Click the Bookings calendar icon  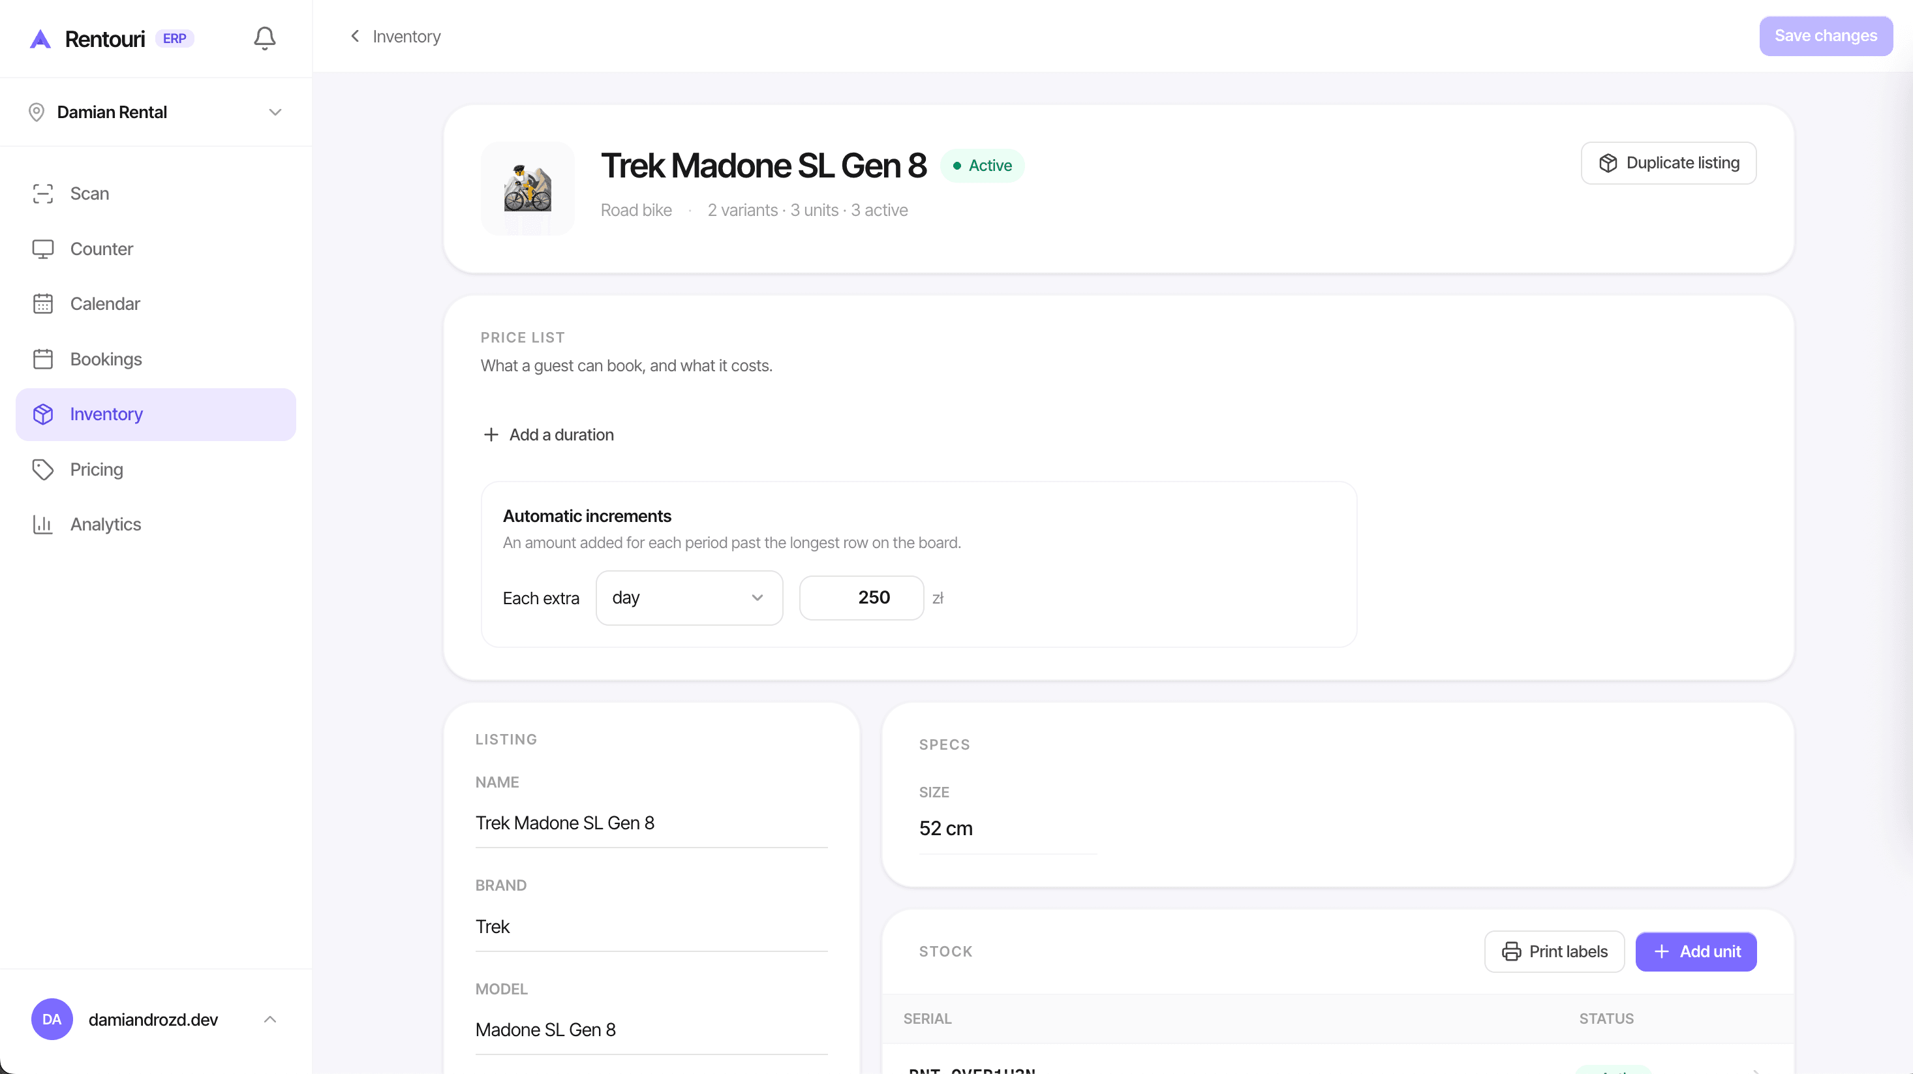(43, 359)
